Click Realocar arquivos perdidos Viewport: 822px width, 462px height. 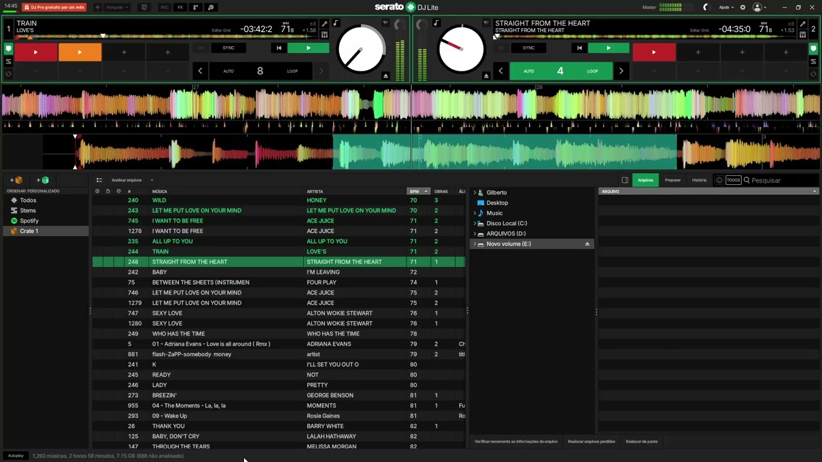591,441
